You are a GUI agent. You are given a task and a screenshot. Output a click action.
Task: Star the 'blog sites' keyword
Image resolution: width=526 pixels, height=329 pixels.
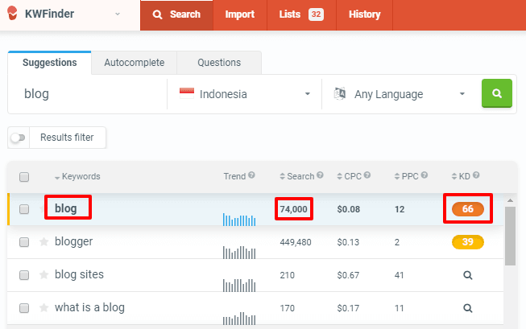[43, 274]
